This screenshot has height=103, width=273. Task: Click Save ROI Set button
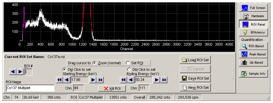[195, 78]
